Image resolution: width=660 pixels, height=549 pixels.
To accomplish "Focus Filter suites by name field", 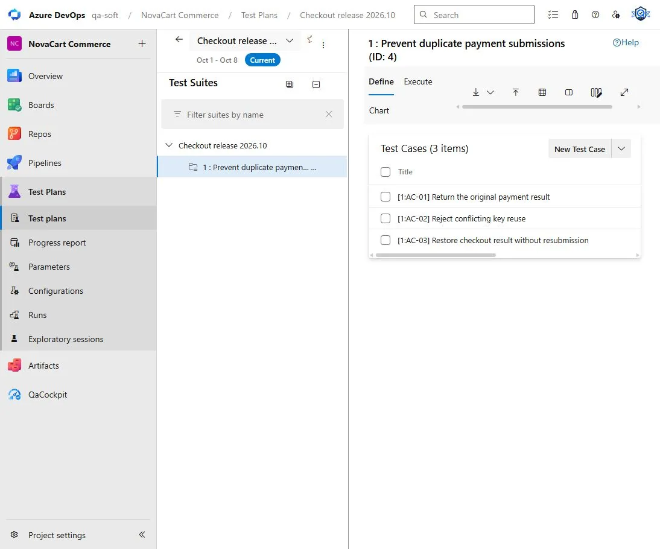I will (253, 114).
